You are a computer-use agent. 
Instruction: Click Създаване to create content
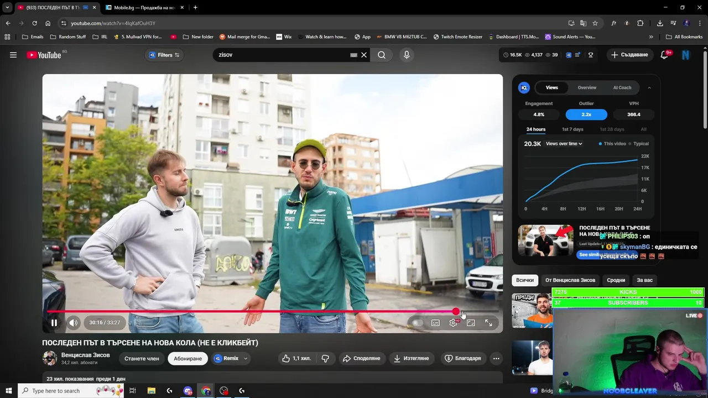629,55
